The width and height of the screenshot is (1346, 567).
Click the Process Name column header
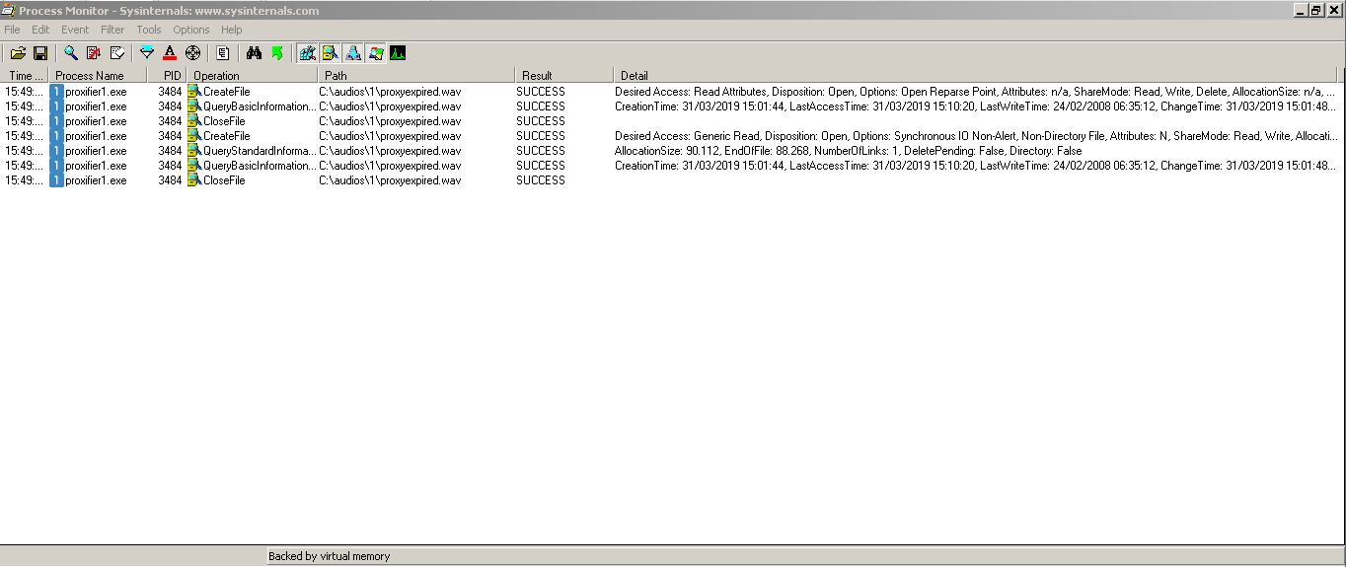pyautogui.click(x=98, y=75)
